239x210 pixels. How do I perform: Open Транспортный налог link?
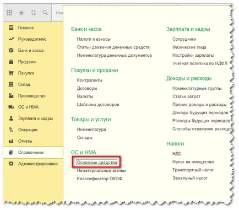[193, 170]
